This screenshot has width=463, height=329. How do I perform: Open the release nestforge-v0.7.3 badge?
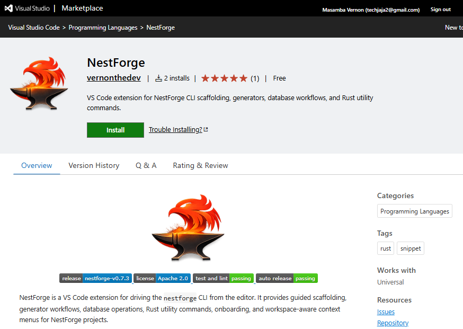96,278
